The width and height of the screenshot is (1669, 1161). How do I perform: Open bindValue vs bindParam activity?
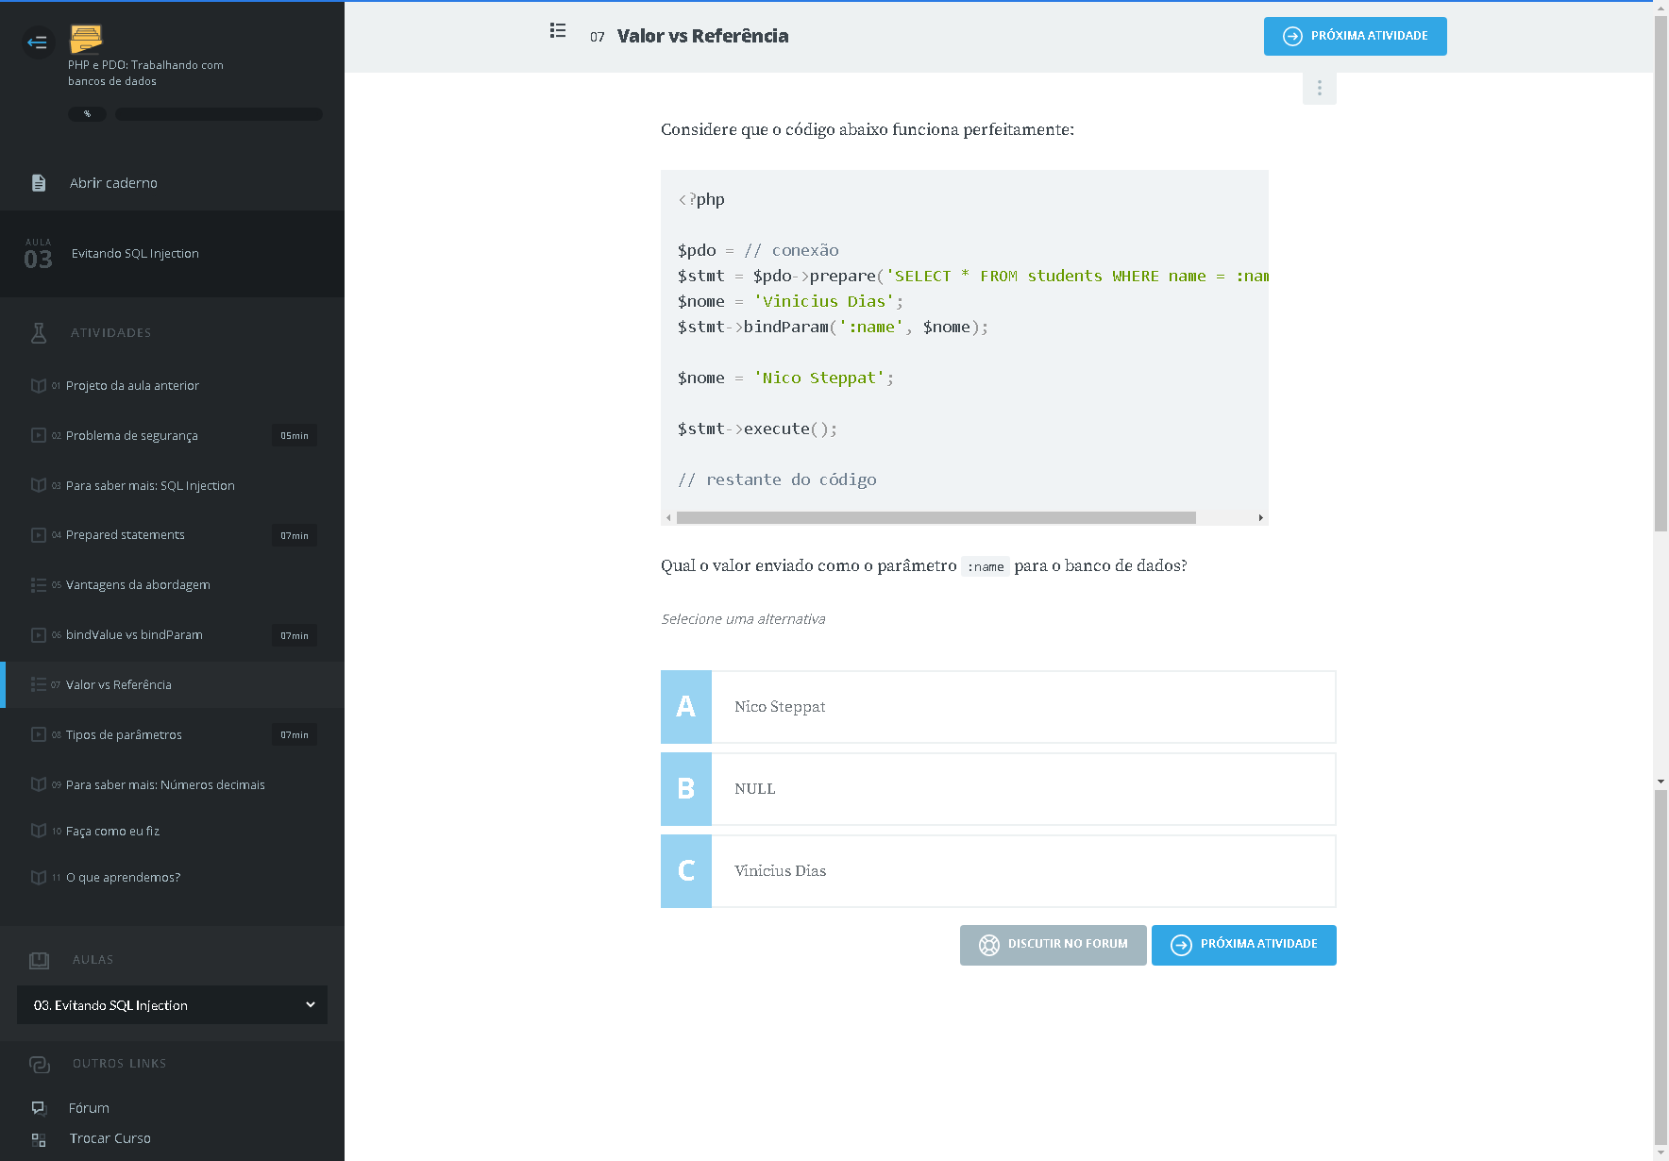coord(134,635)
